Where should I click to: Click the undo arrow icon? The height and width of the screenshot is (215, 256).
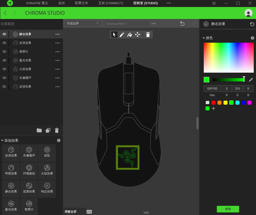point(182,23)
